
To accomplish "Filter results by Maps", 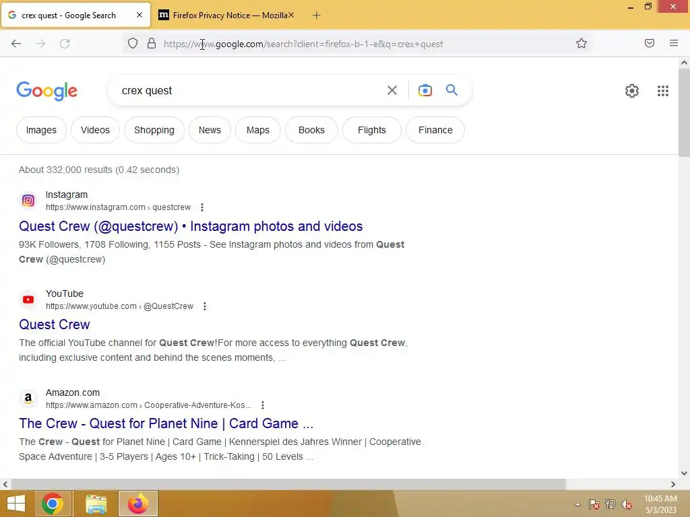I will pyautogui.click(x=258, y=130).
